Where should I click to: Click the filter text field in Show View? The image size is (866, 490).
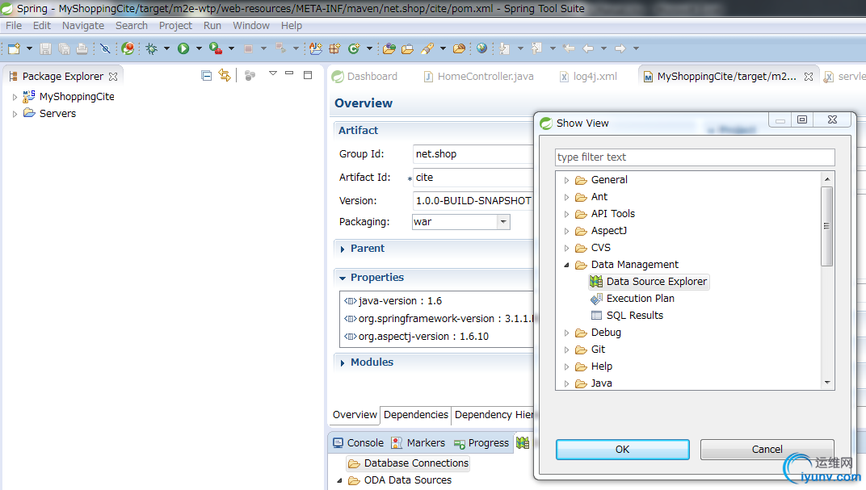[x=695, y=157]
